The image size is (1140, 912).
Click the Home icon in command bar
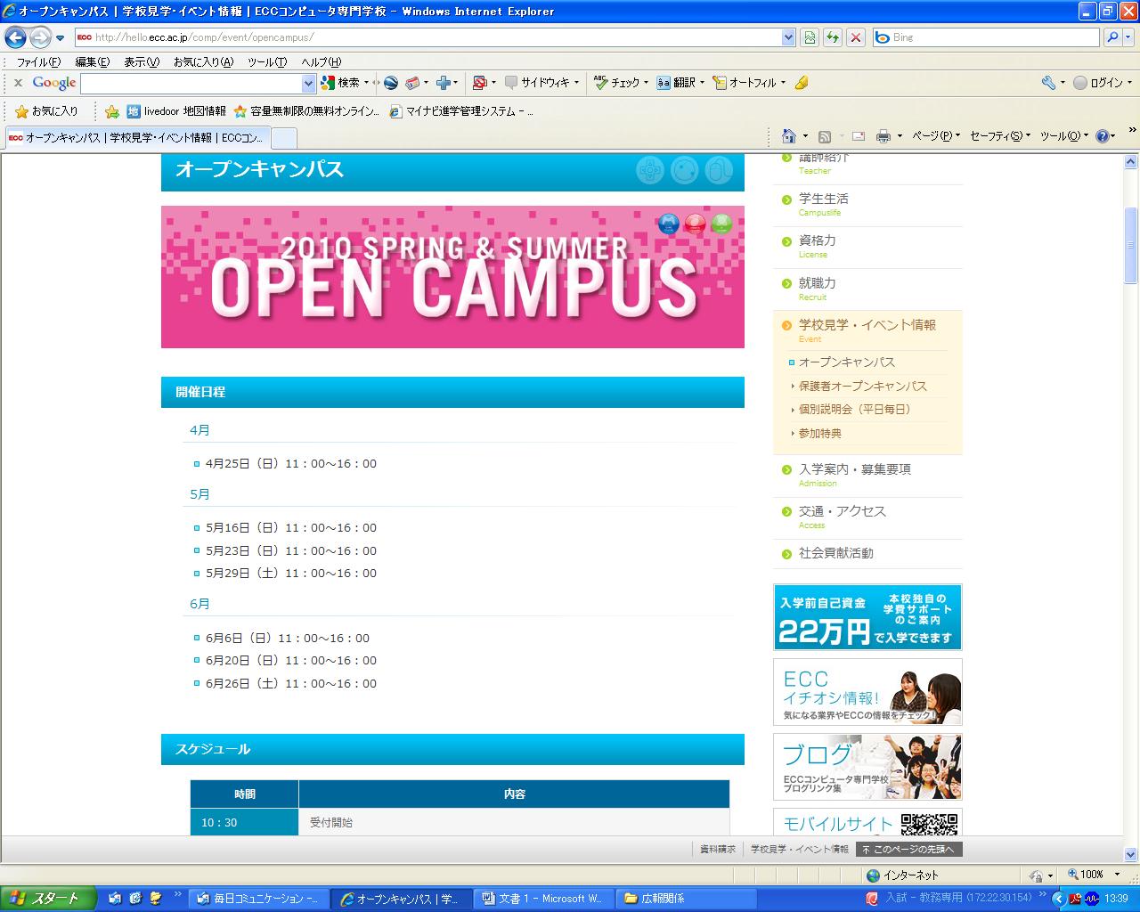coord(788,136)
